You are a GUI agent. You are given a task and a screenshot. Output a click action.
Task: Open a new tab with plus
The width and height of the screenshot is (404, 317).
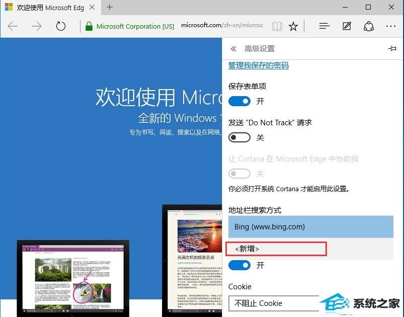(x=110, y=7)
